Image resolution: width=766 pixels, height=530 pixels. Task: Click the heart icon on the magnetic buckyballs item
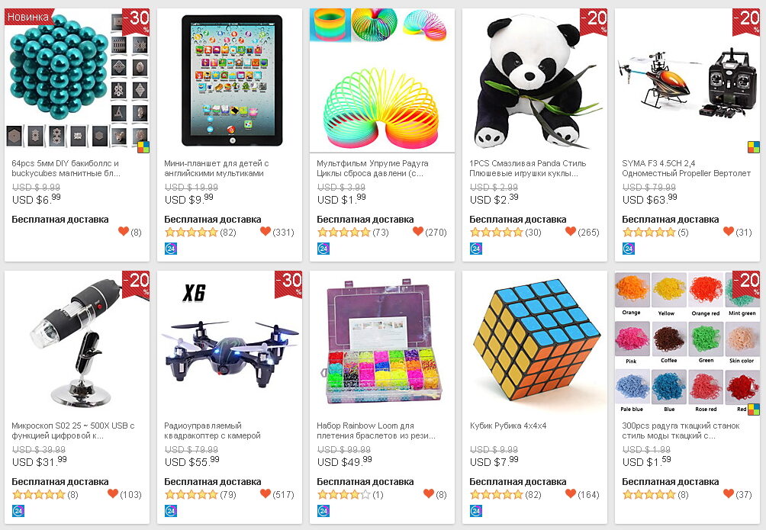(124, 232)
